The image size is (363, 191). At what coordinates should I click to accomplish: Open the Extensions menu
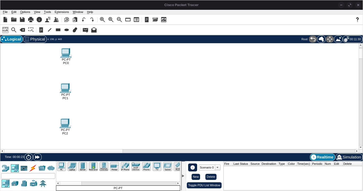[62, 12]
